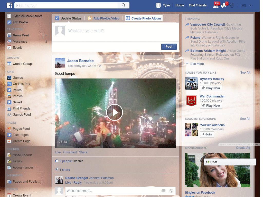Viewport: 263px width, 197px height.
Task: Click the Close Friends list icon
Action: [x=9, y=155]
